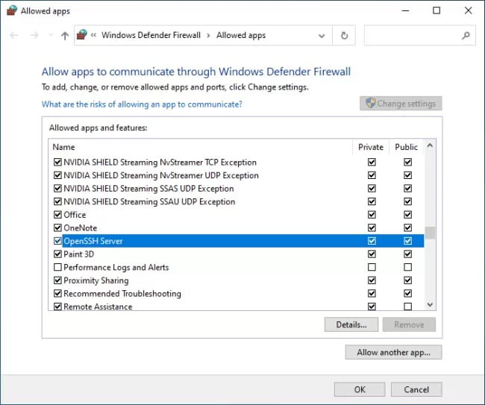Minimize the Allowed apps window
Viewport: 485px width, 405px height.
pos(405,11)
